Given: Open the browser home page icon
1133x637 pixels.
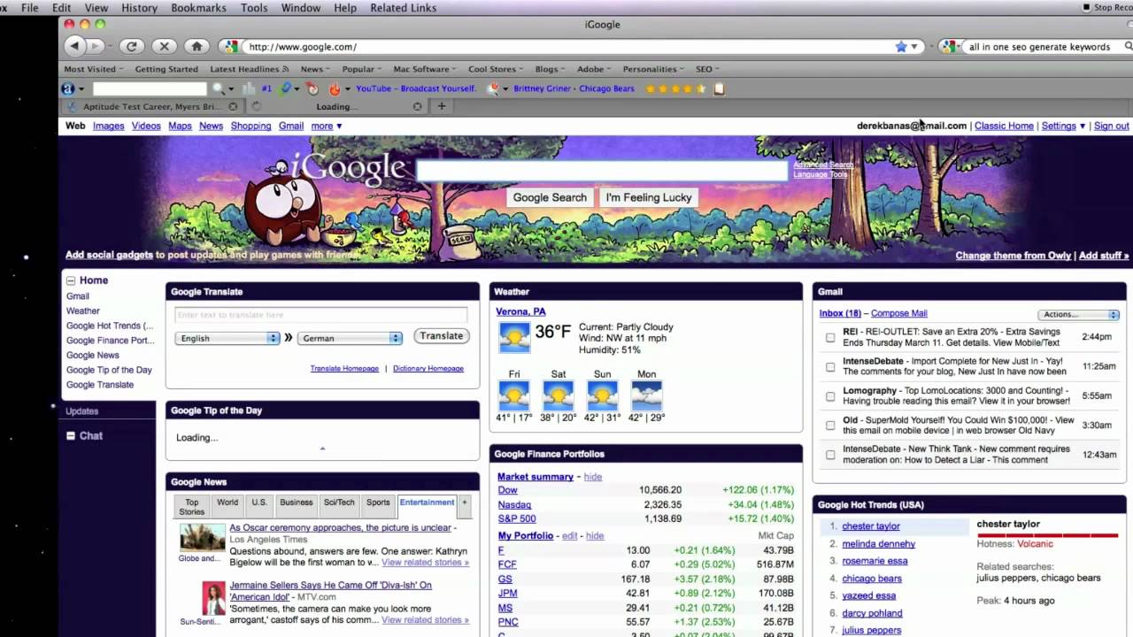Looking at the screenshot, I should pyautogui.click(x=197, y=46).
